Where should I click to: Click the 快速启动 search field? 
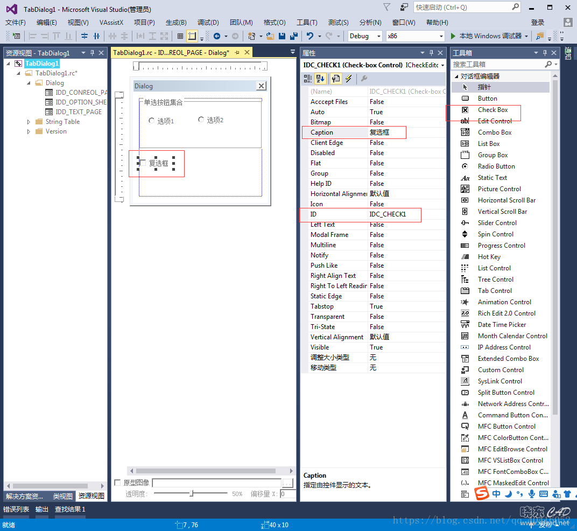pos(467,8)
